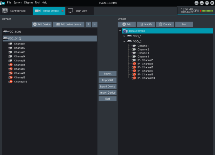Click the disabled camera icon of IP - Channel9
Viewport: 215px width, 155px height.
(x=134, y=74)
